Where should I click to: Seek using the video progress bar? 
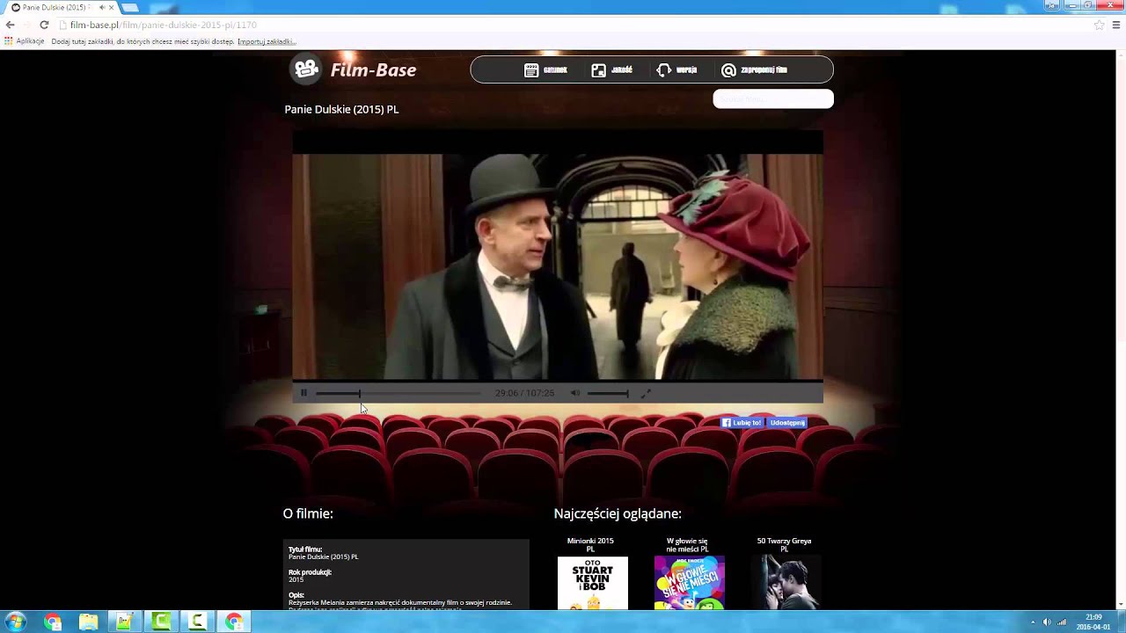tap(398, 393)
